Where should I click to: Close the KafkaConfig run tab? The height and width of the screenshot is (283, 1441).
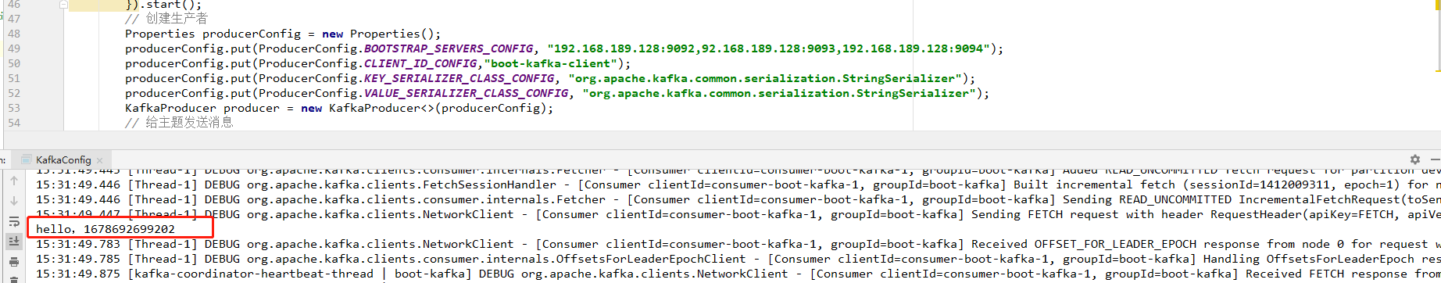pos(100,160)
